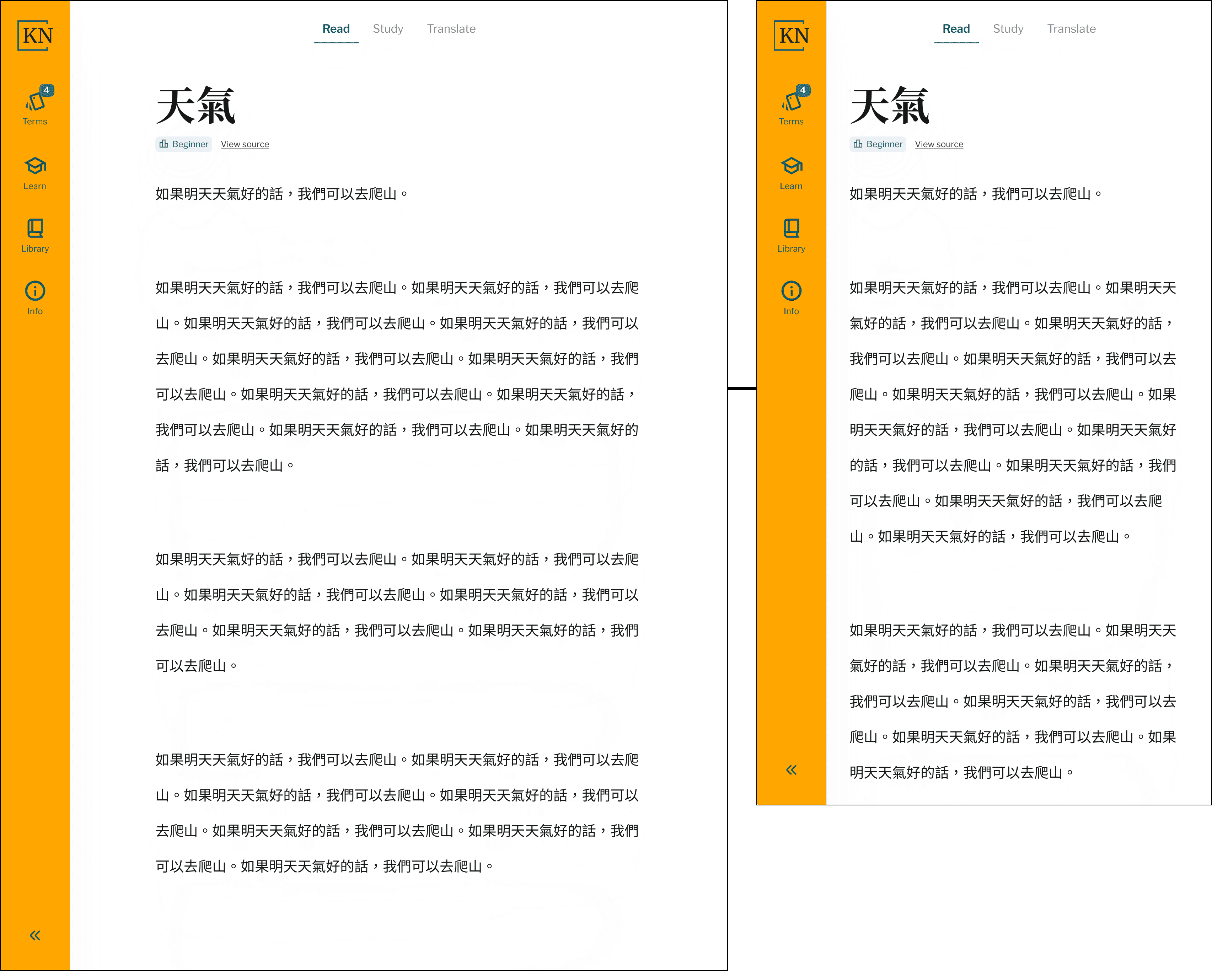Click View source link in left window
The height and width of the screenshot is (971, 1212).
[245, 144]
